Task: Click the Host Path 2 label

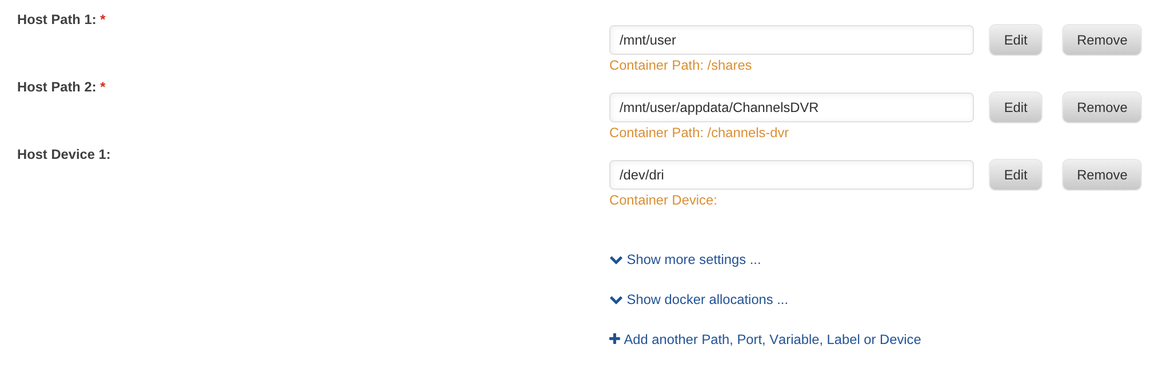Action: [57, 87]
